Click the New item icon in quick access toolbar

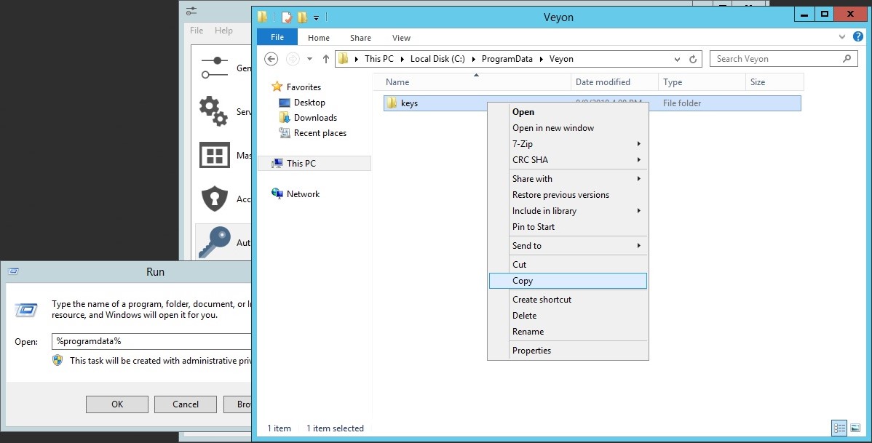(287, 17)
